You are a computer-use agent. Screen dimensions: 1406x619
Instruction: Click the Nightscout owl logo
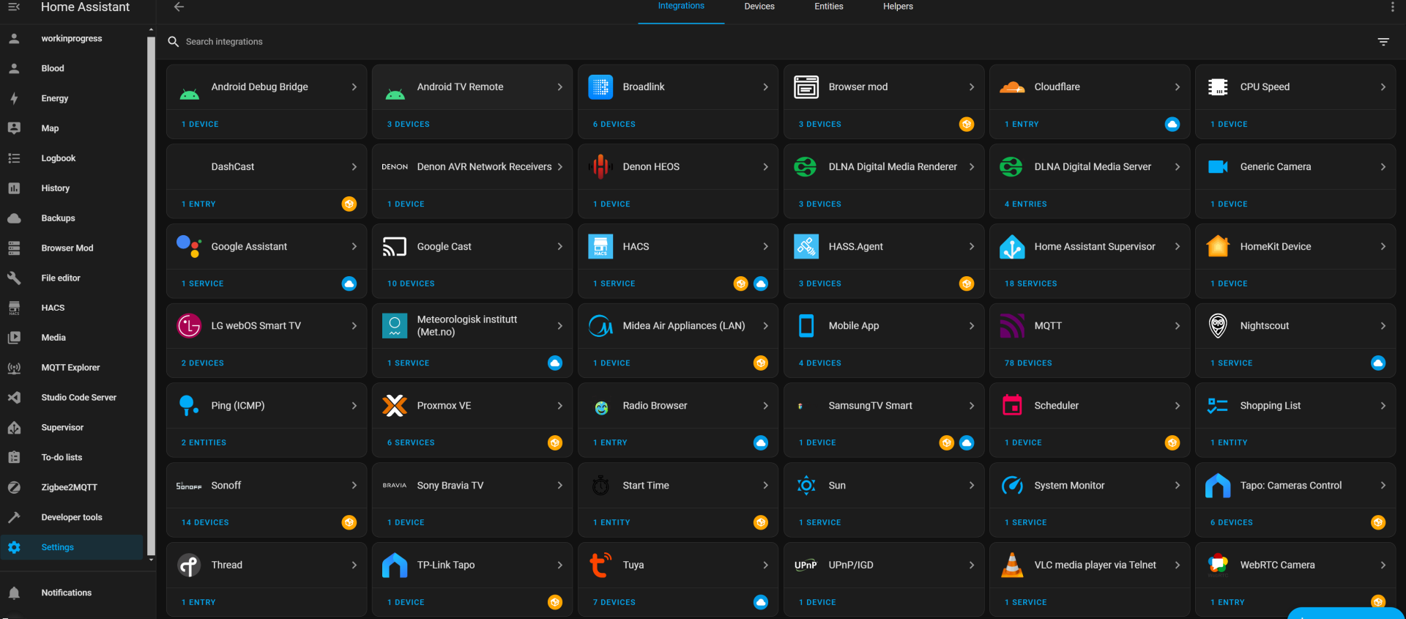[1218, 326]
